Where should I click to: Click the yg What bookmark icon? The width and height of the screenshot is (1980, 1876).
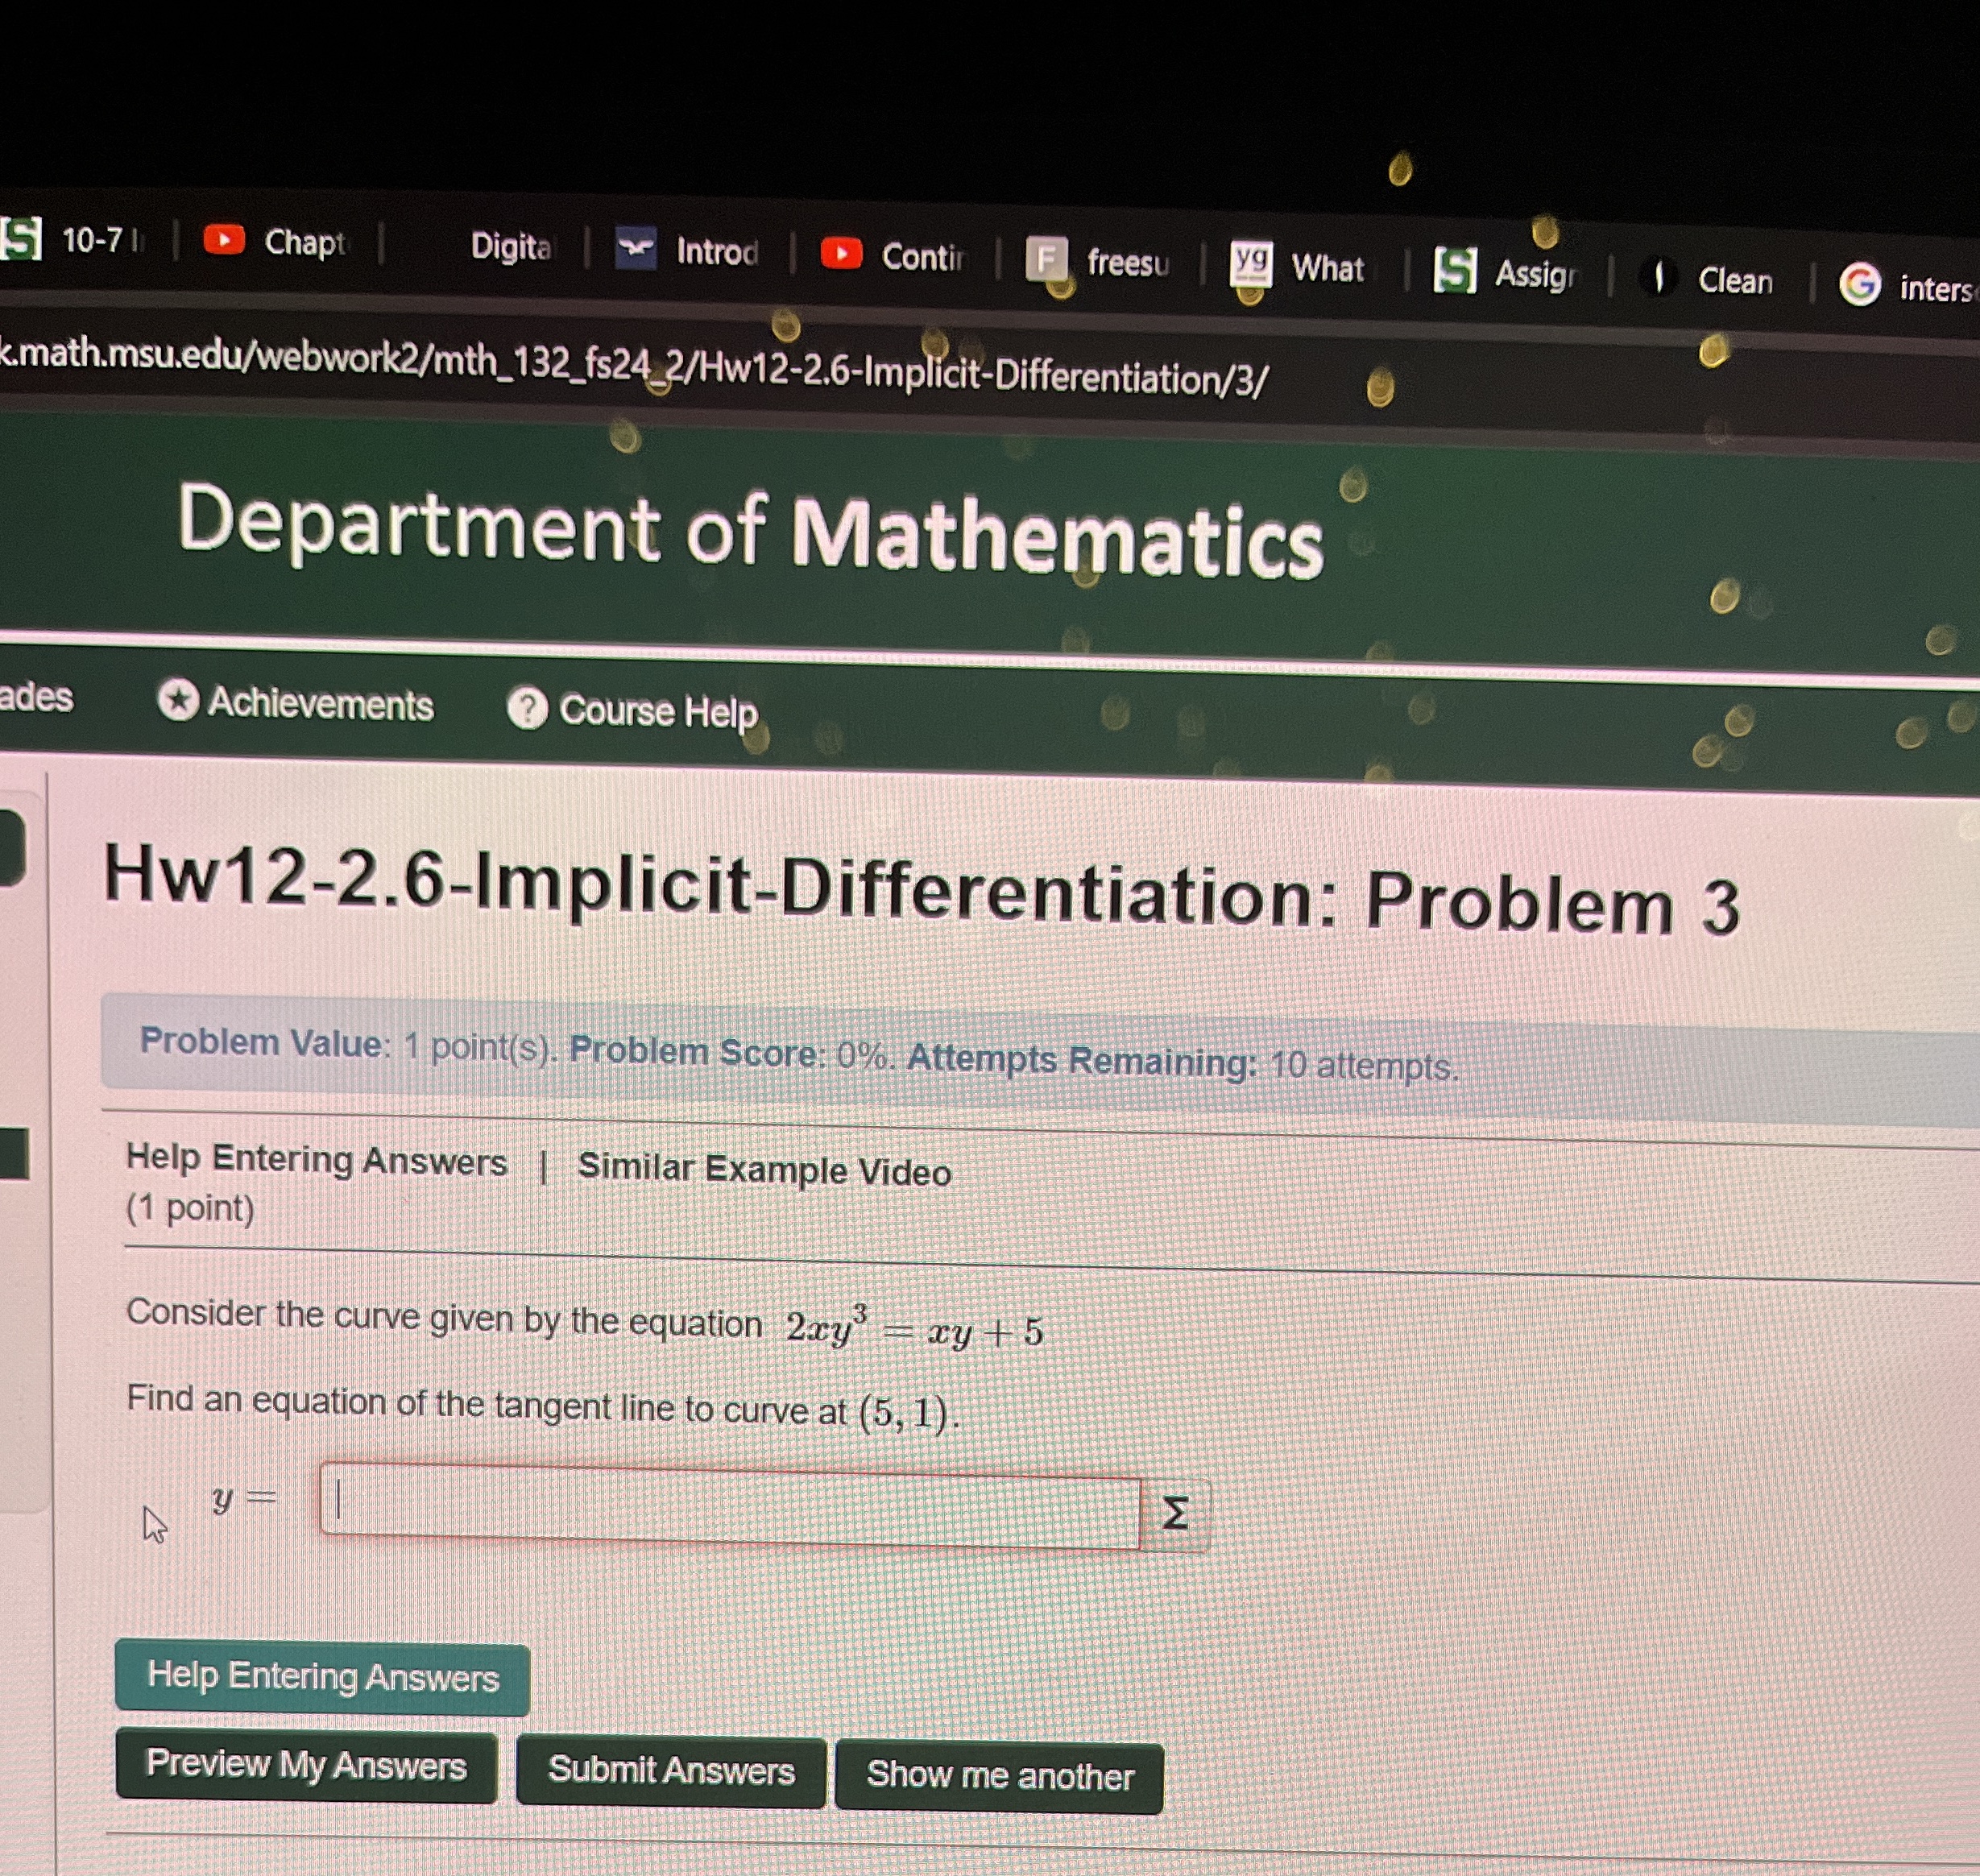pos(1251,263)
